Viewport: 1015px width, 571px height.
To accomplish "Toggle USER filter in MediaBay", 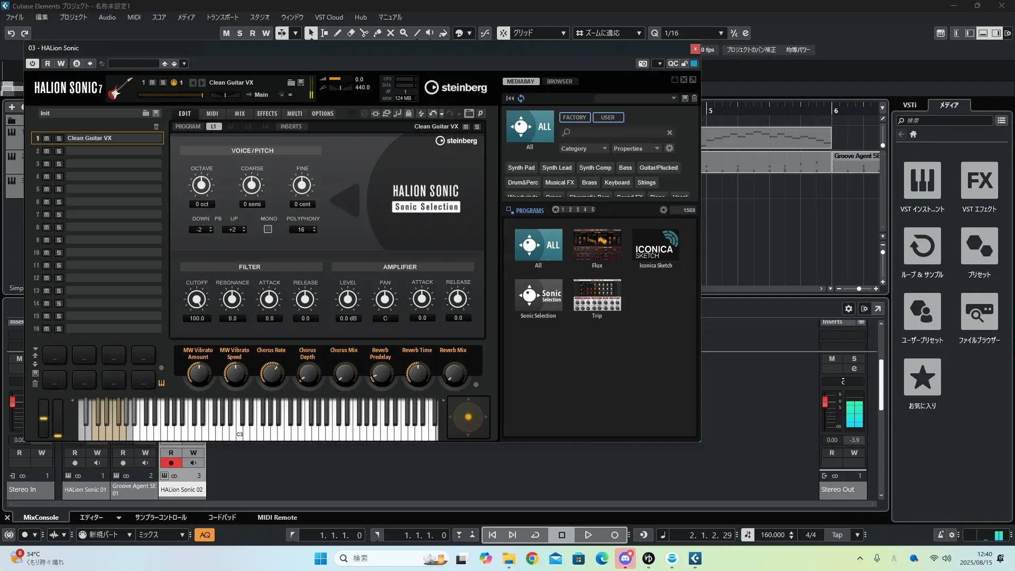I will pos(607,117).
